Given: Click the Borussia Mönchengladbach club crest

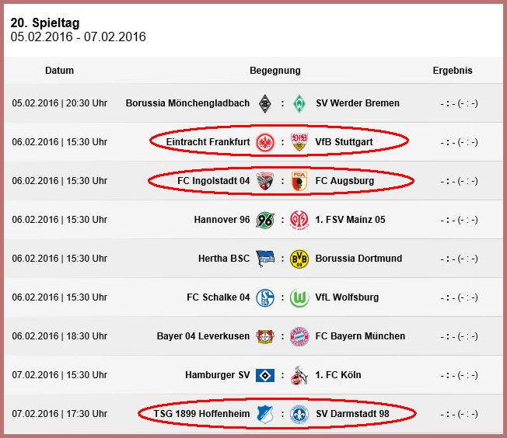Looking at the screenshot, I should point(265,103).
